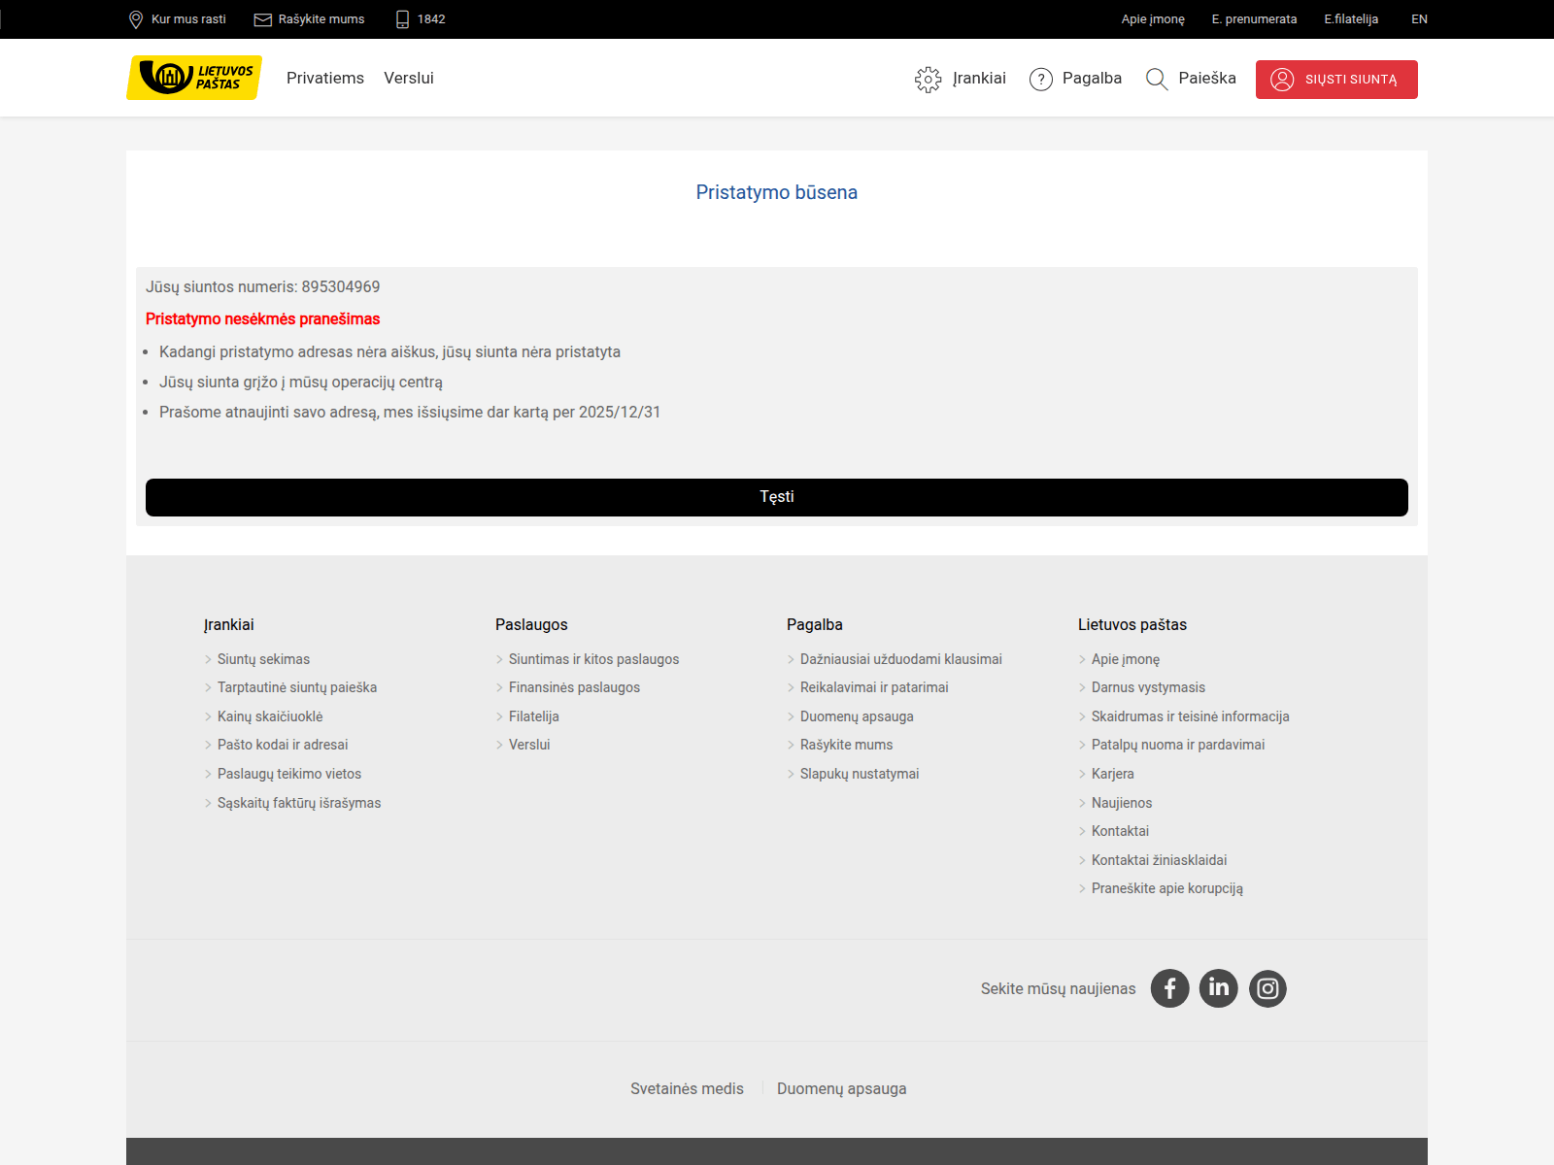The image size is (1554, 1165).
Task: Click the magnifying glass Paieška icon
Action: coord(1157,80)
